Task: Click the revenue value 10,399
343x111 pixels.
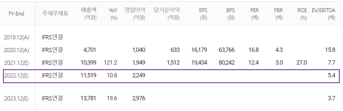Action: (88, 63)
